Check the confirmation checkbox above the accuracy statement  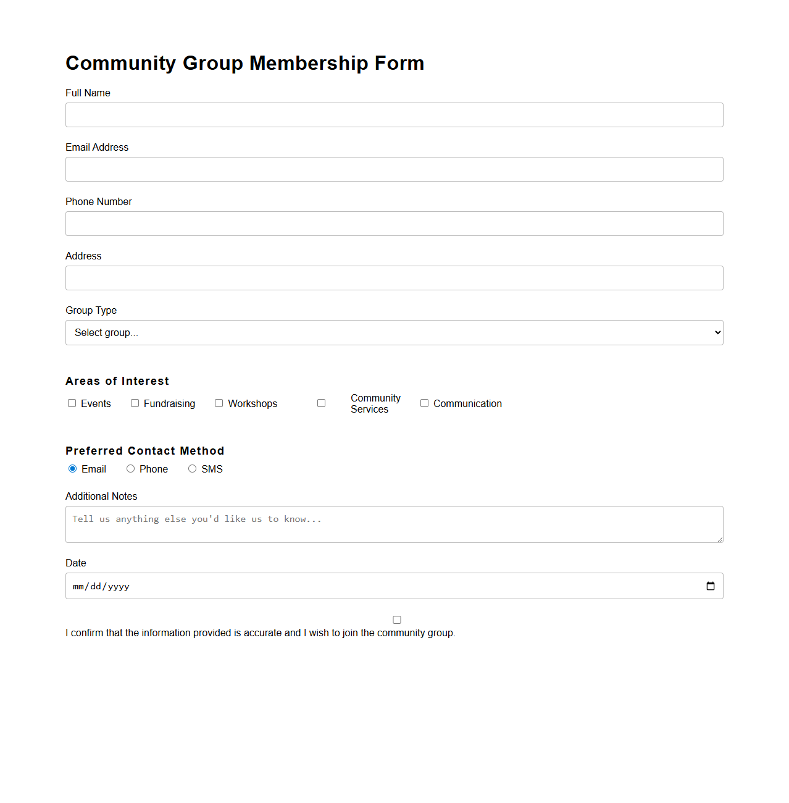(396, 620)
